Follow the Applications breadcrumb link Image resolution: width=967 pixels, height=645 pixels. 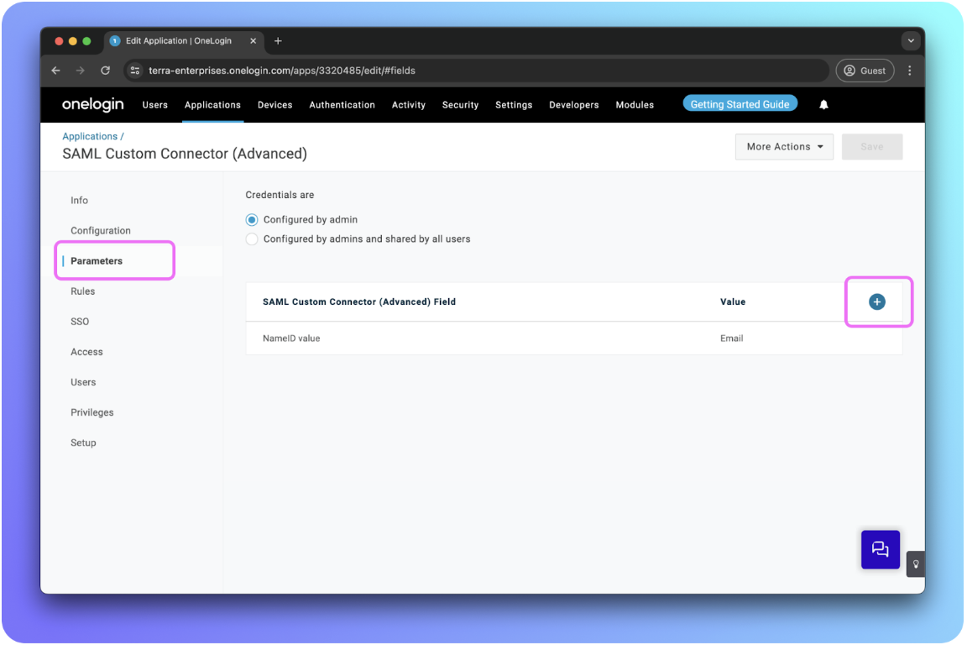tap(90, 136)
